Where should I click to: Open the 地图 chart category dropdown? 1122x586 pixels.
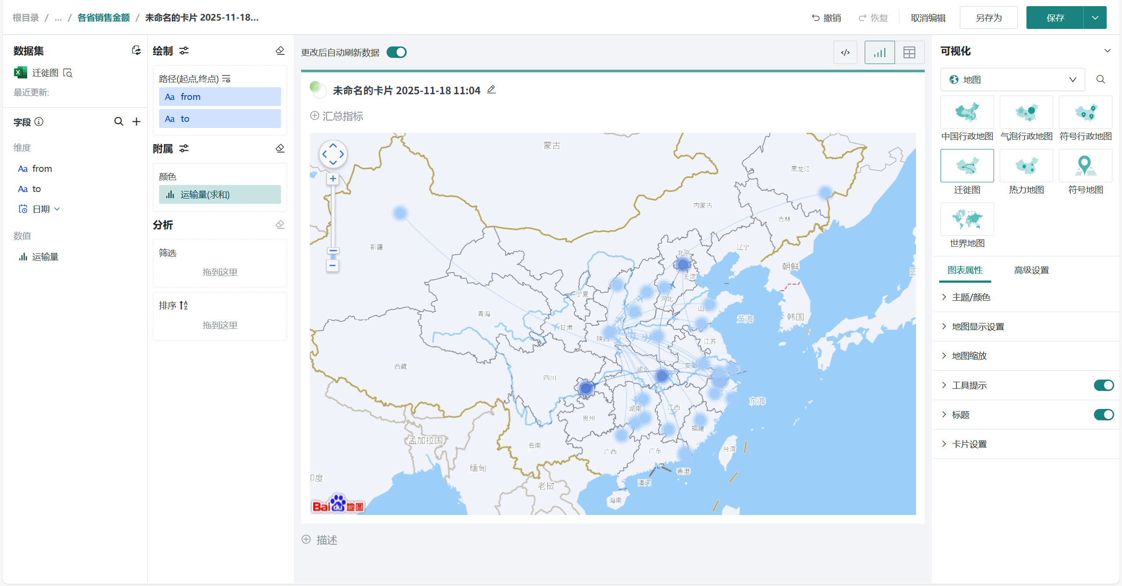click(1012, 79)
